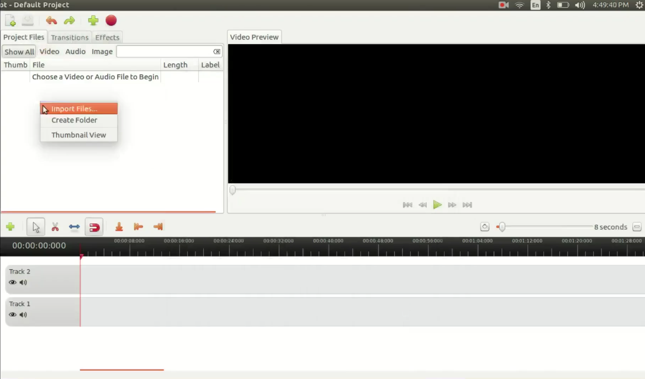Undo the last action with the orange arrow
This screenshot has width=645, height=379.
click(x=51, y=20)
